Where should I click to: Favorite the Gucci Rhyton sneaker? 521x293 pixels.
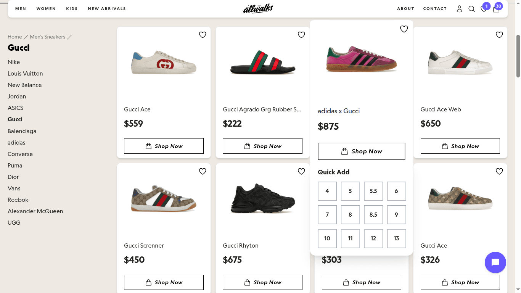[301, 171]
